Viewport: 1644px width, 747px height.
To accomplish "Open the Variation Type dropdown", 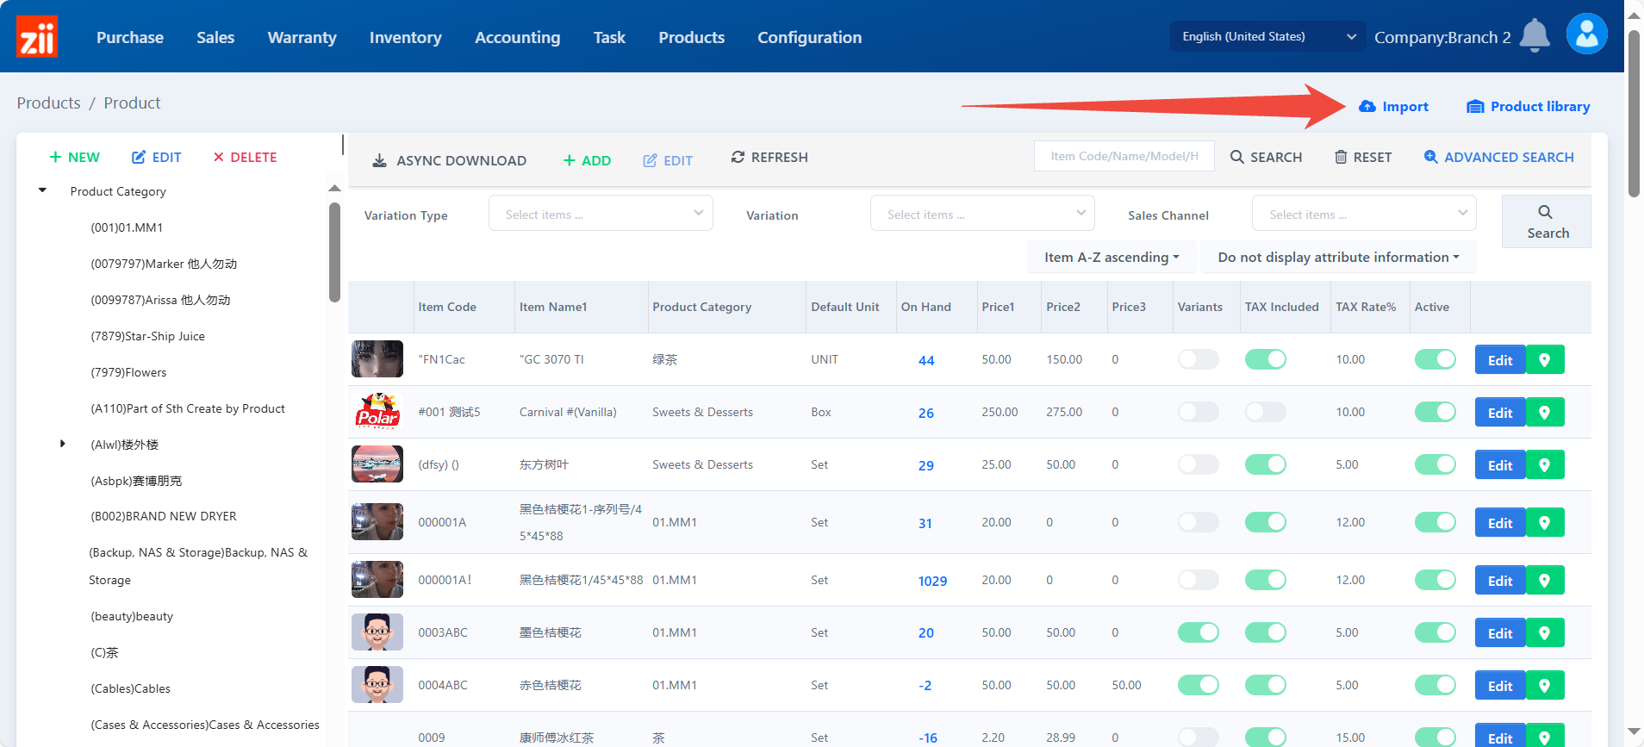I will (601, 215).
